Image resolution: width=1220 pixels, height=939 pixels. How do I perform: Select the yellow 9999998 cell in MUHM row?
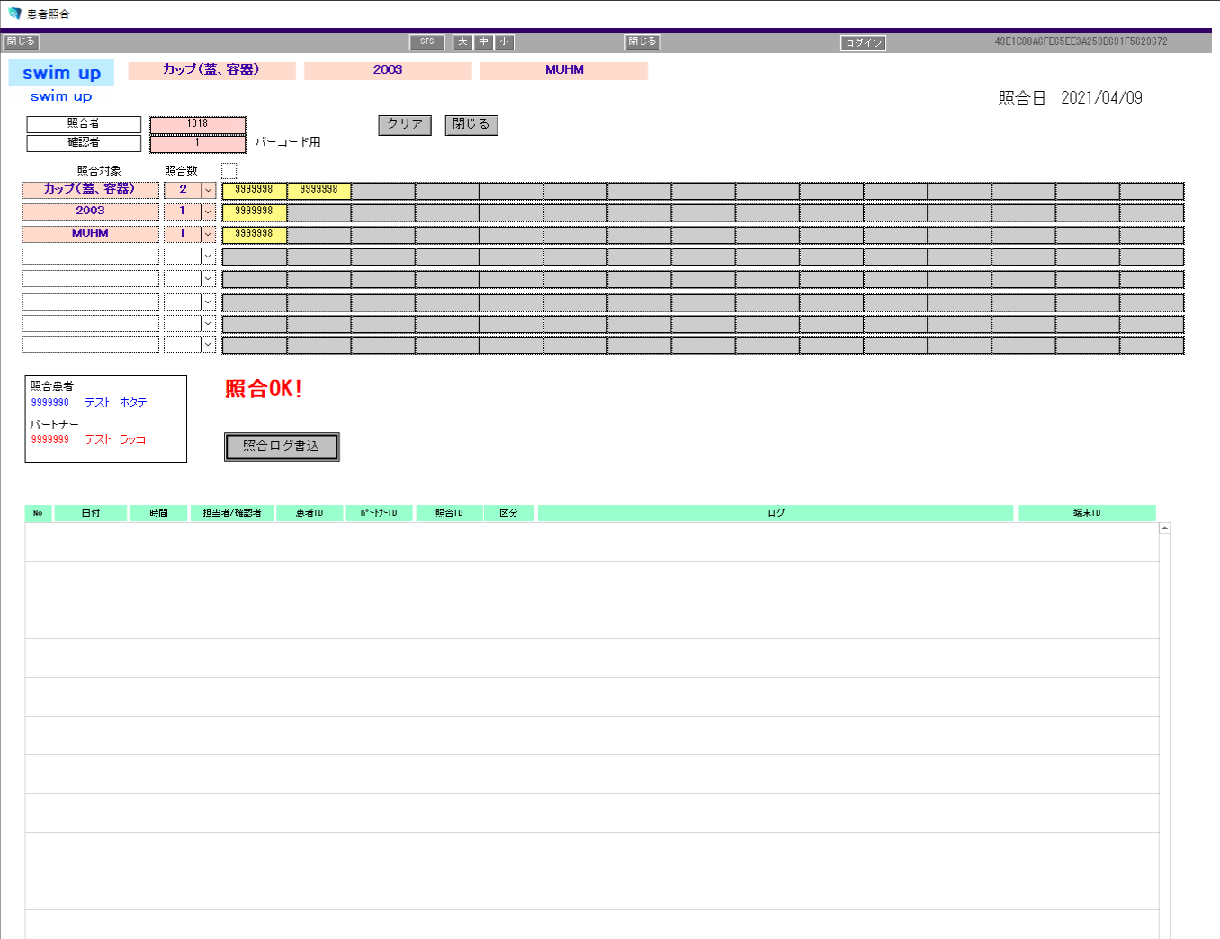[x=254, y=234]
